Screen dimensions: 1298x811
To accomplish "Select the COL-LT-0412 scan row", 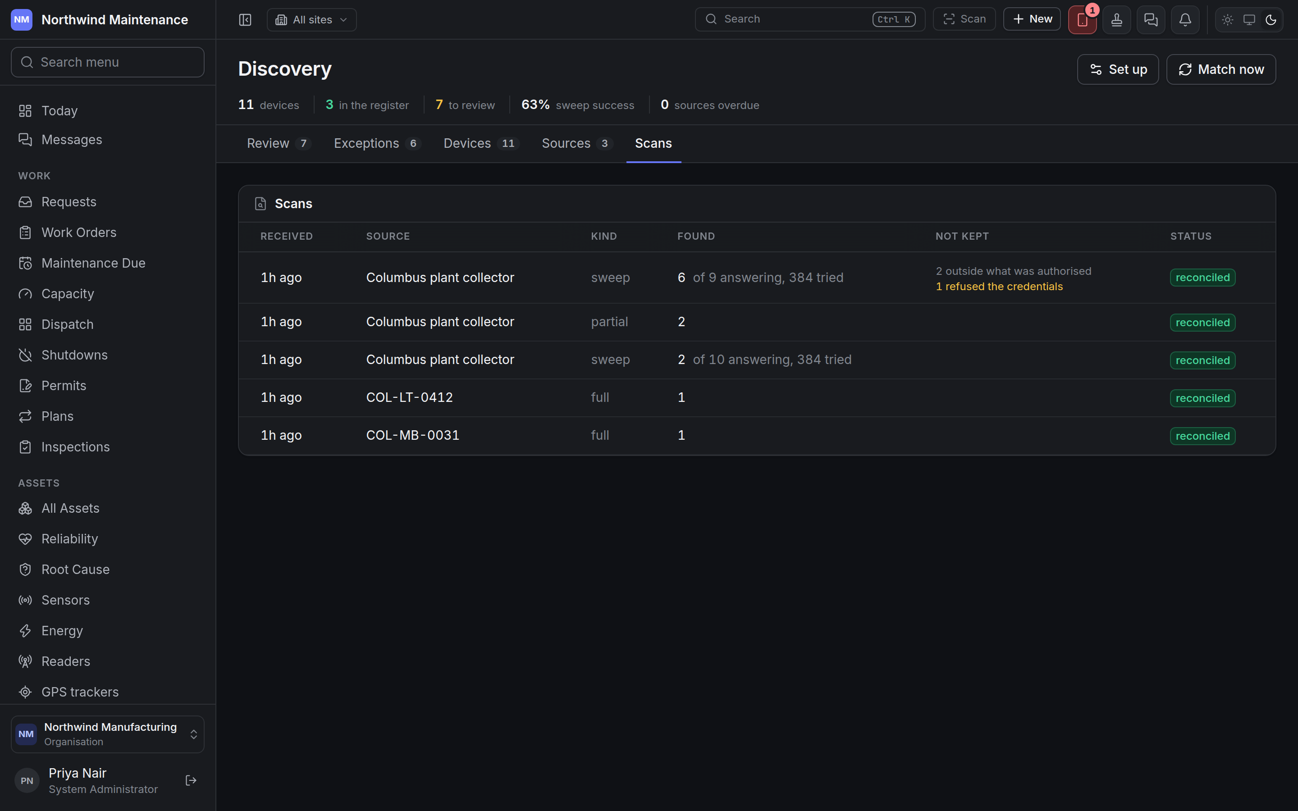I will [757, 397].
